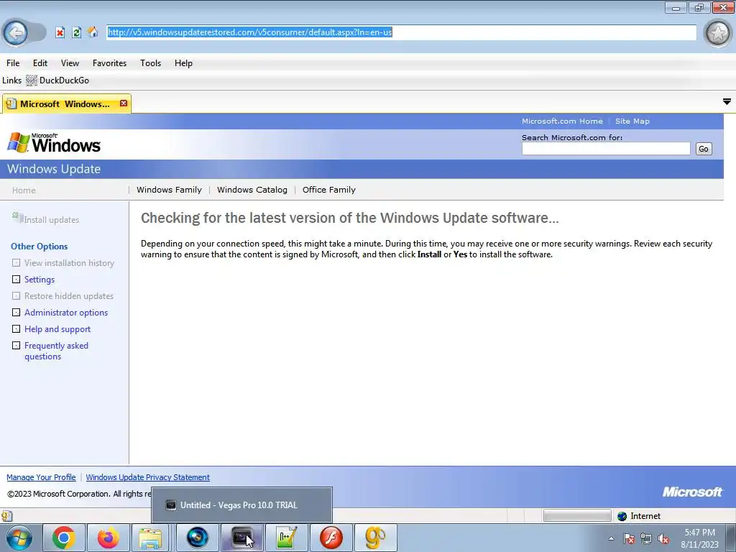Screen dimensions: 736x552
Task: Open Windows Update Privacy Statement link
Action: click(148, 477)
